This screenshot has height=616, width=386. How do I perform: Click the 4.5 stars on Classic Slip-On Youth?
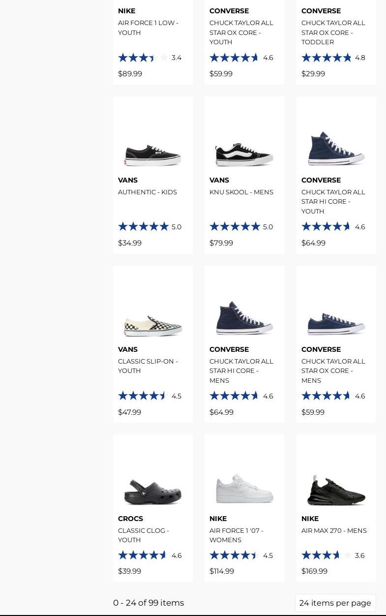coord(149,396)
